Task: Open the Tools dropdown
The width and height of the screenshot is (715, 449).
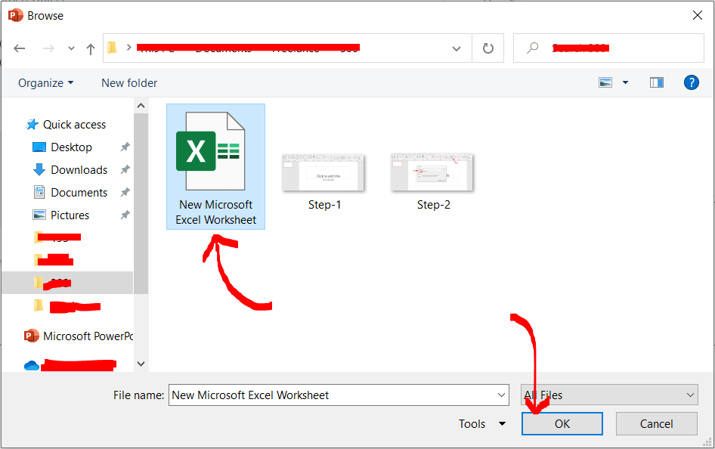Action: [481, 423]
